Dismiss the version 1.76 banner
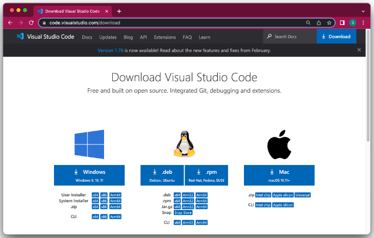Viewport: 374px width, 238px height. coord(359,50)
